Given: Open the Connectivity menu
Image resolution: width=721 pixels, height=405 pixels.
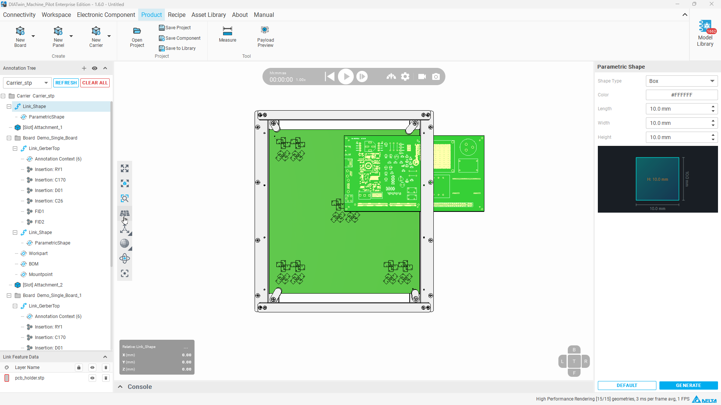Looking at the screenshot, I should pos(19,15).
